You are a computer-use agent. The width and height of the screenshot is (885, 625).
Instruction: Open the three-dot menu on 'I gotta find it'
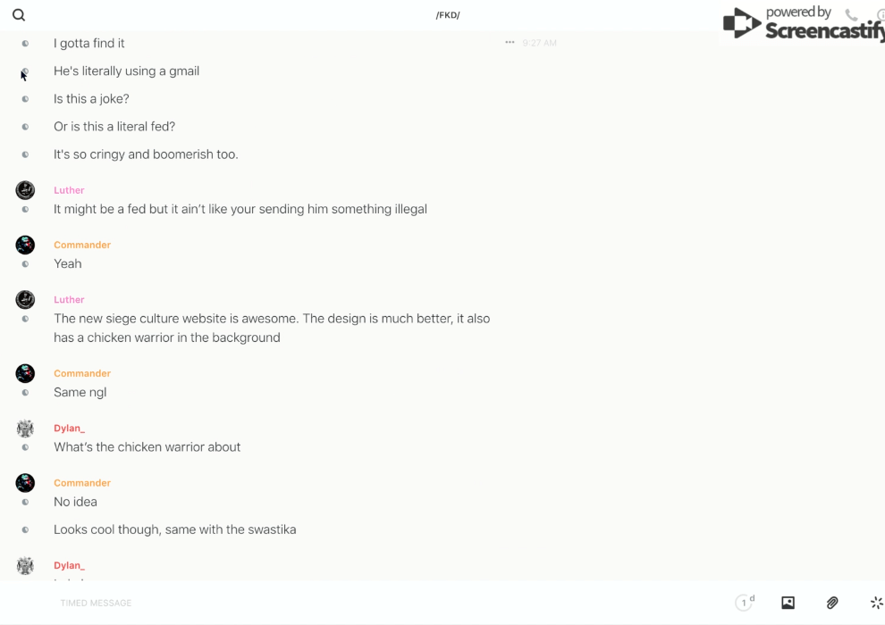510,43
